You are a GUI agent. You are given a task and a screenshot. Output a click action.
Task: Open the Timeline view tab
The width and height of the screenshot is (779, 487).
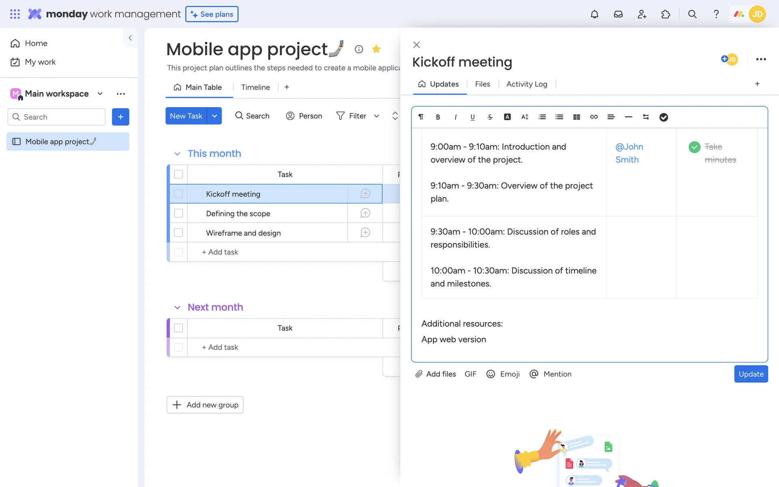[255, 87]
